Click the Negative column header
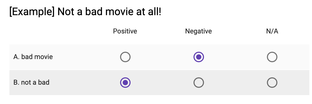 (x=198, y=31)
